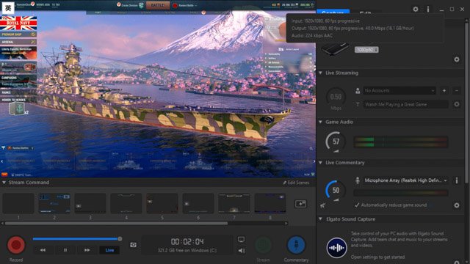Remove streaming account with minus button

click(457, 90)
